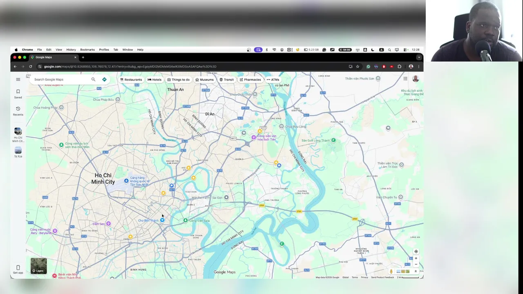
Task: Click the Đầm Sen marker
Action: pyautogui.click(x=108, y=224)
